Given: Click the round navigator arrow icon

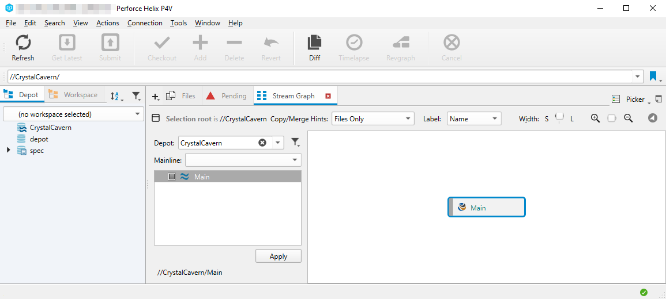Looking at the screenshot, I should point(652,118).
